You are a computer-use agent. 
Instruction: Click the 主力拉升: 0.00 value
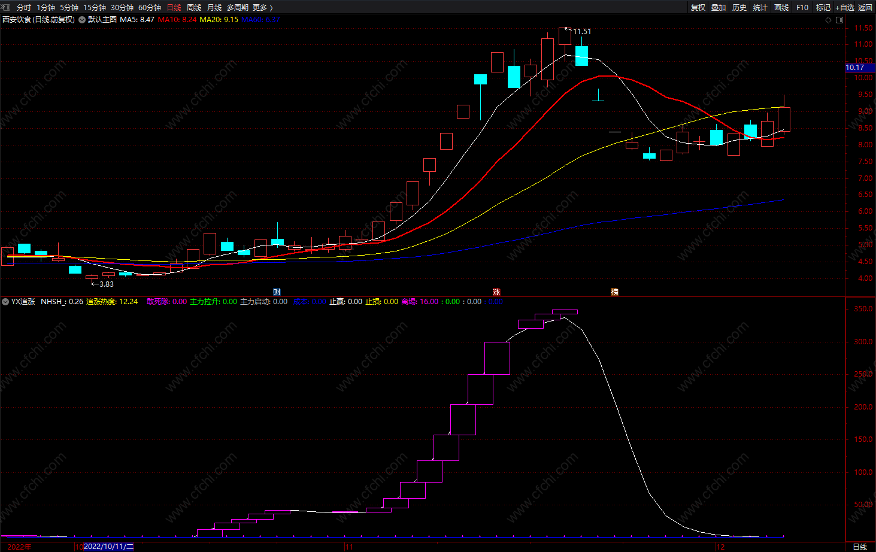213,302
